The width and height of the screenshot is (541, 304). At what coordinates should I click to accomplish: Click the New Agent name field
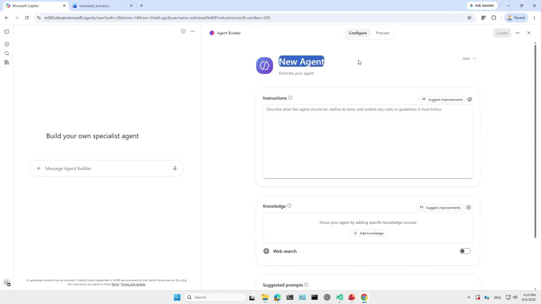[x=302, y=61]
